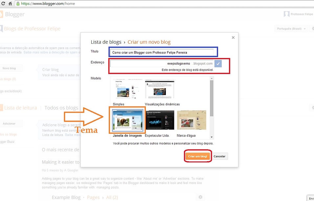Click the template list scroll-up arrow
314x201 pixels.
point(212,78)
